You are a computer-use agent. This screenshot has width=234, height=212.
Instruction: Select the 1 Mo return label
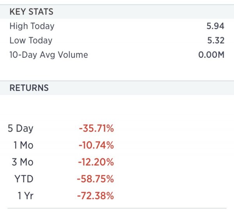(x=23, y=145)
